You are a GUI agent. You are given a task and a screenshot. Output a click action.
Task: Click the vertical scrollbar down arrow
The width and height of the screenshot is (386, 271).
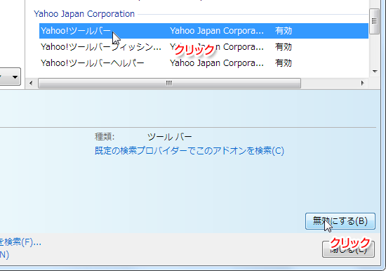375,72
